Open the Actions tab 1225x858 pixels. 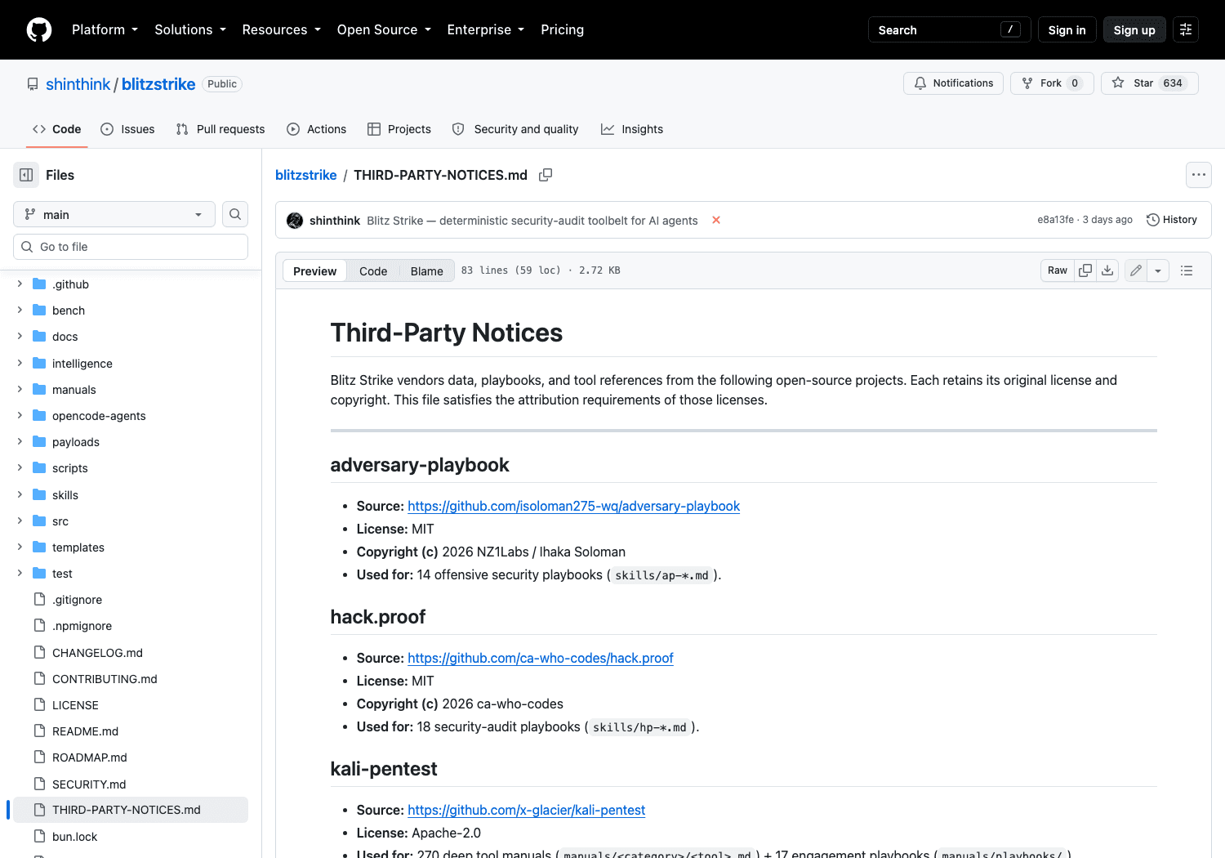317,129
